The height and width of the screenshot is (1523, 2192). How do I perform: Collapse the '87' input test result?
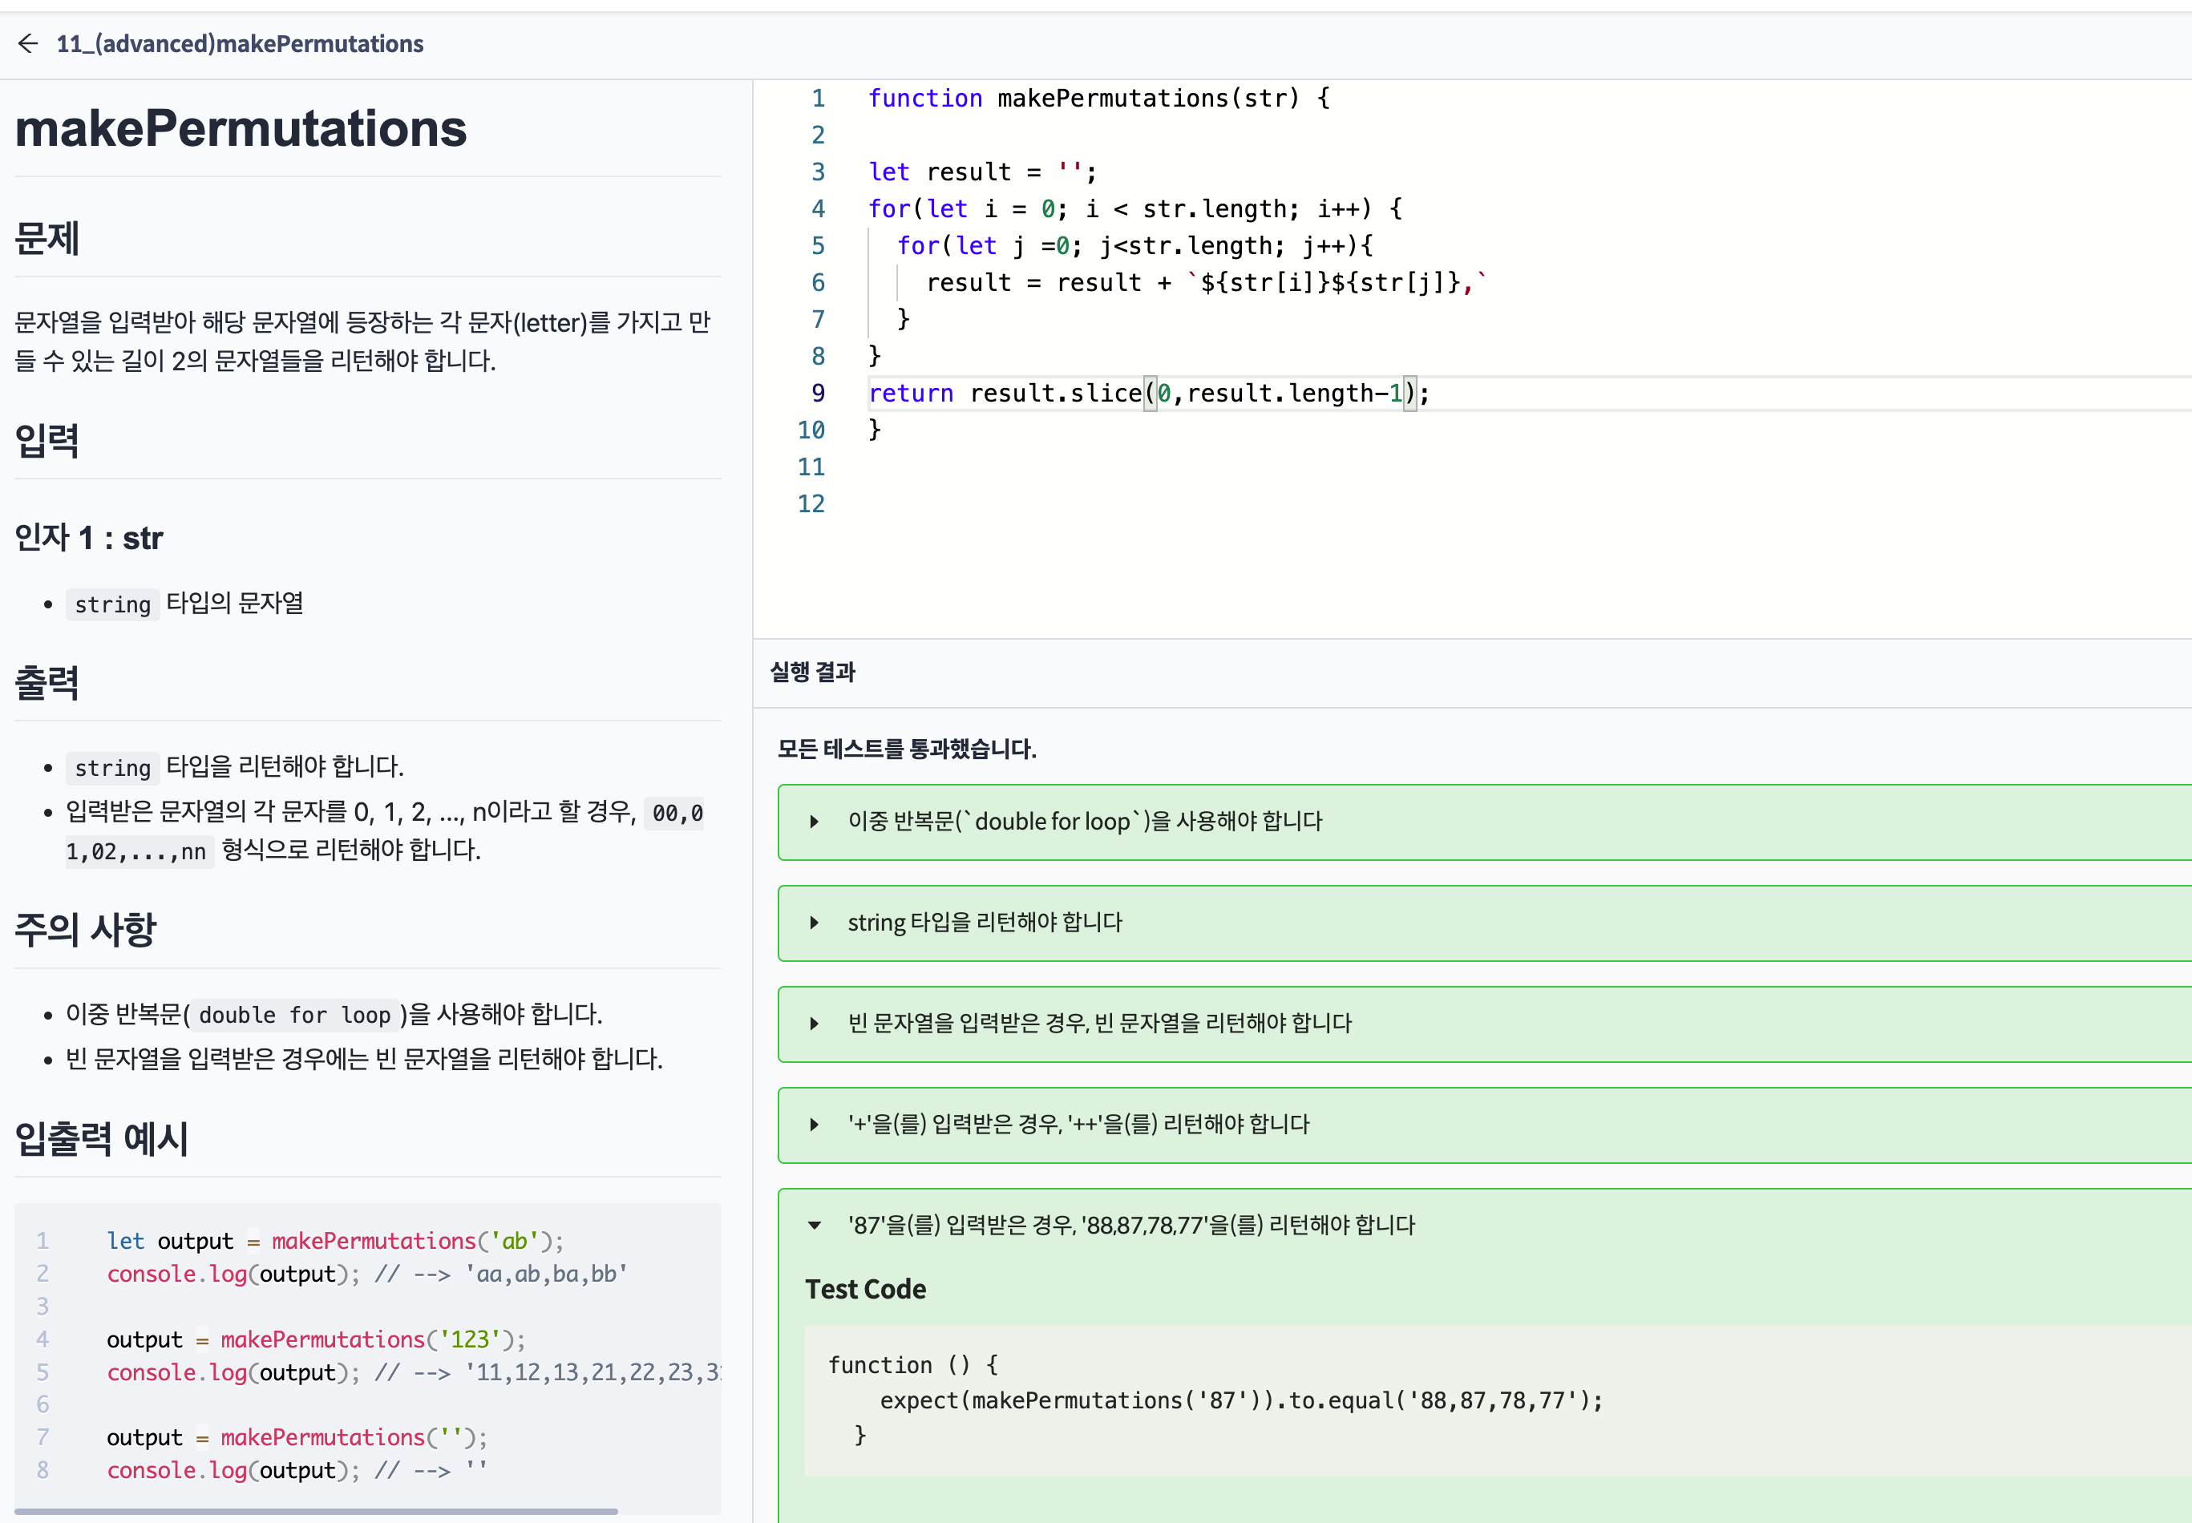pos(813,1226)
